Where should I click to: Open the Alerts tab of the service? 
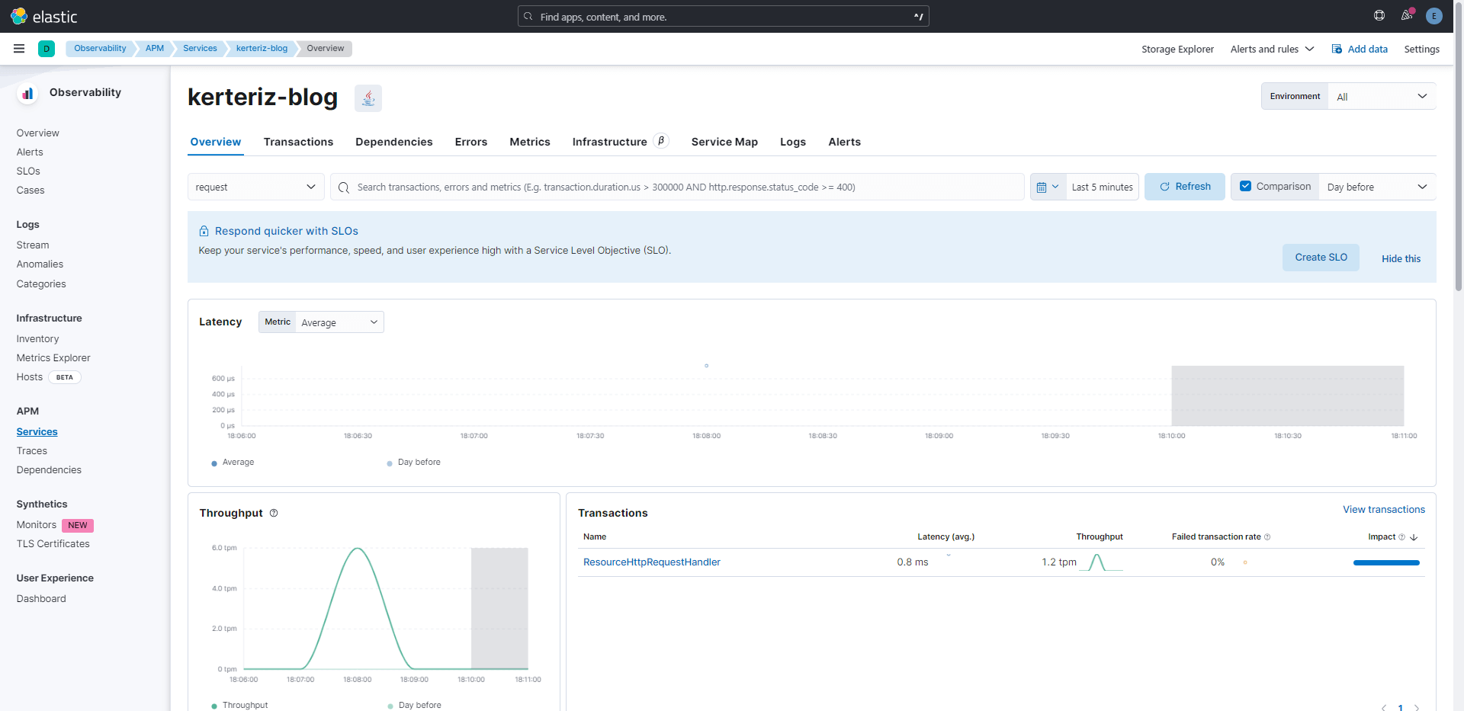[x=844, y=142]
